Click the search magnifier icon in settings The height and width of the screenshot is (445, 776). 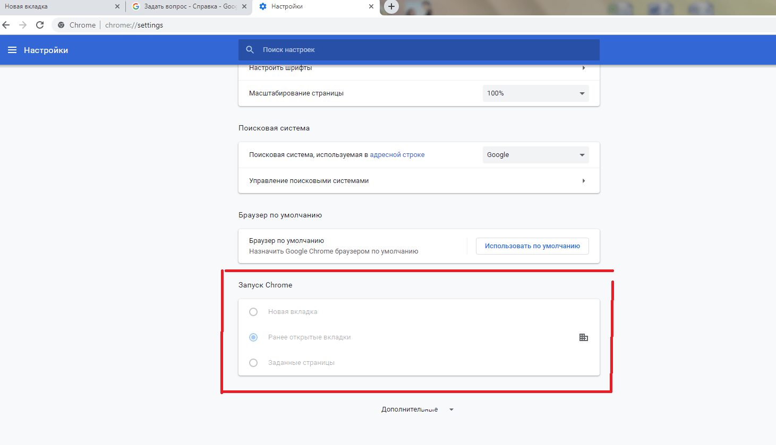(250, 50)
